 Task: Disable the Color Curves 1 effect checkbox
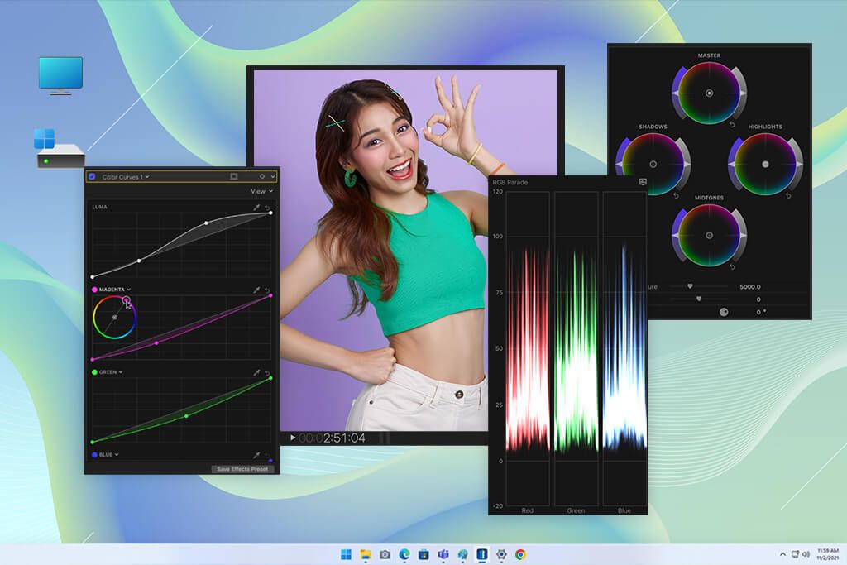click(93, 176)
